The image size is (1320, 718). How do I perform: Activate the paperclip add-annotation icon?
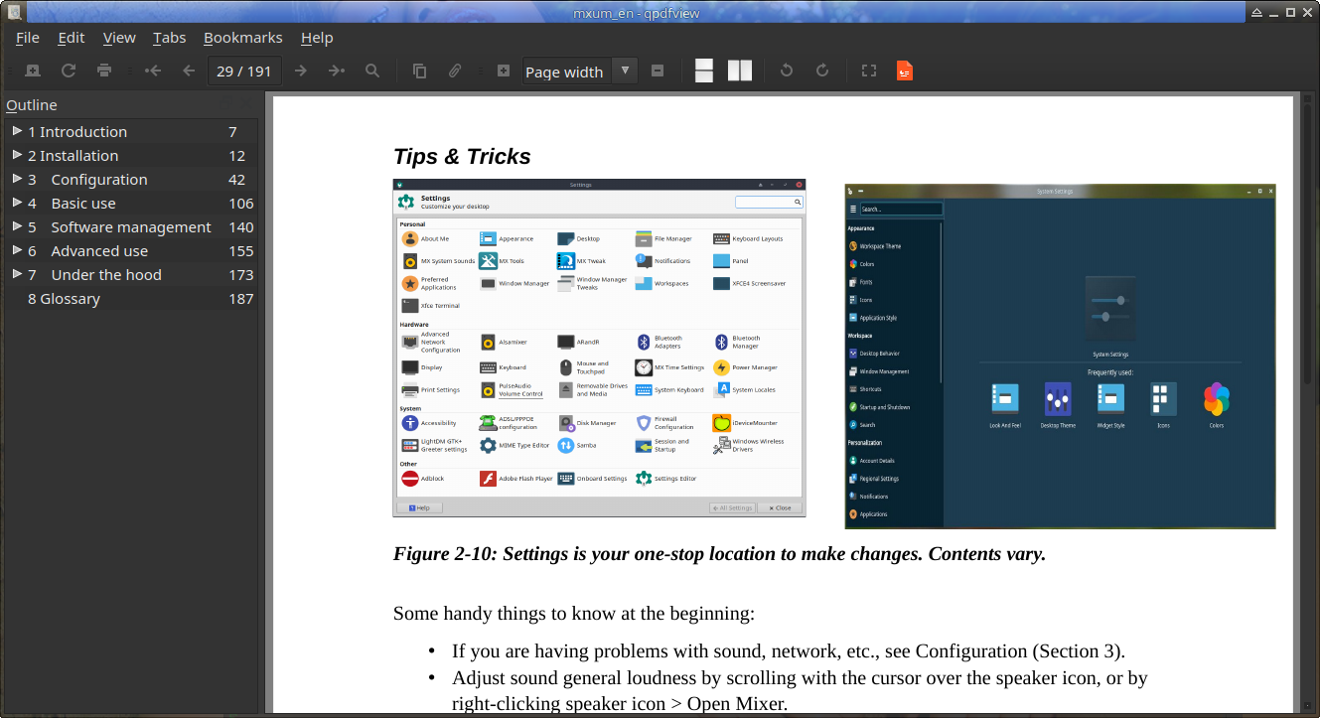(455, 71)
